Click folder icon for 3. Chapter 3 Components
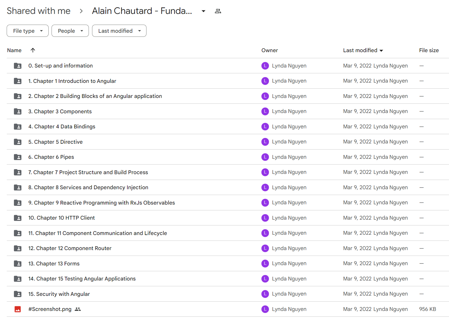Screen dimensions: 449x326 (18, 112)
